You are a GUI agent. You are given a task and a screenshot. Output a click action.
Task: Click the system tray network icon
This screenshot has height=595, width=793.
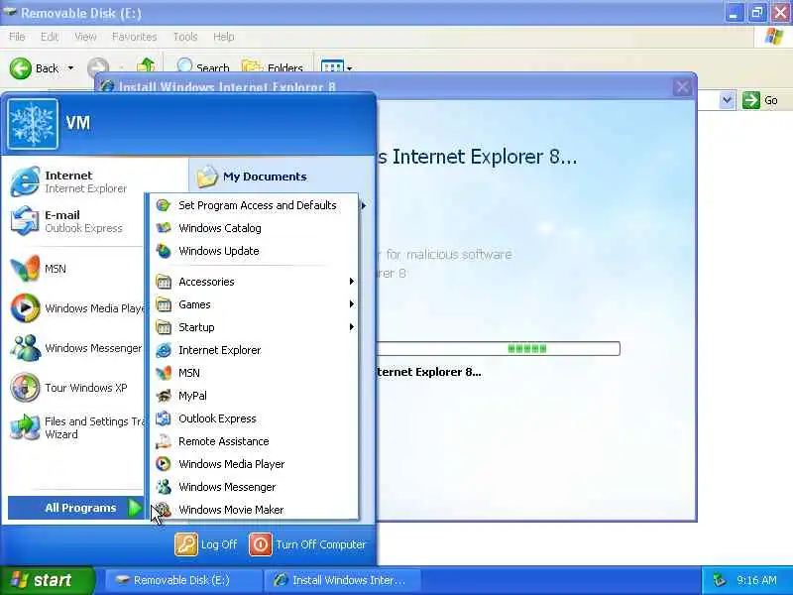coord(719,580)
